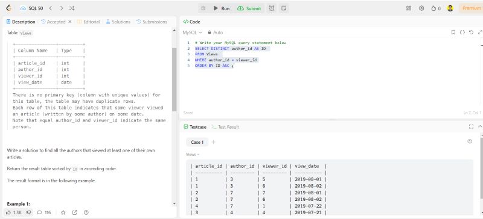Switch to the Accepted tab

click(x=53, y=22)
